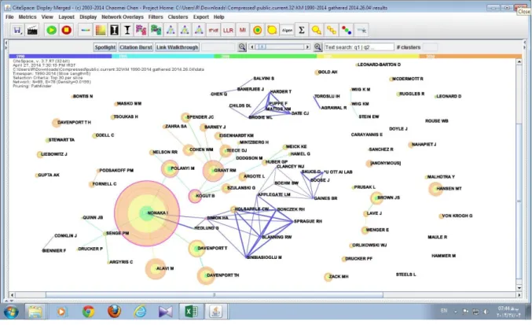Screen dimensions: 532x325
Task: Open Firefox from the taskbar
Action: point(115,311)
